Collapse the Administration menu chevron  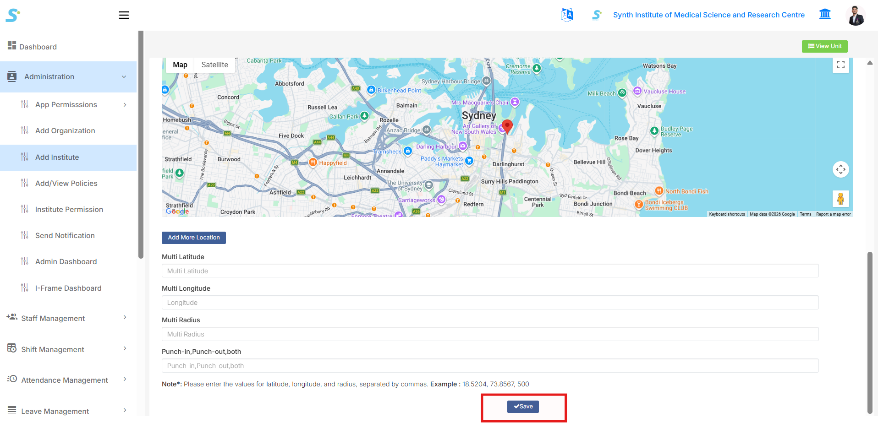pyautogui.click(x=124, y=77)
